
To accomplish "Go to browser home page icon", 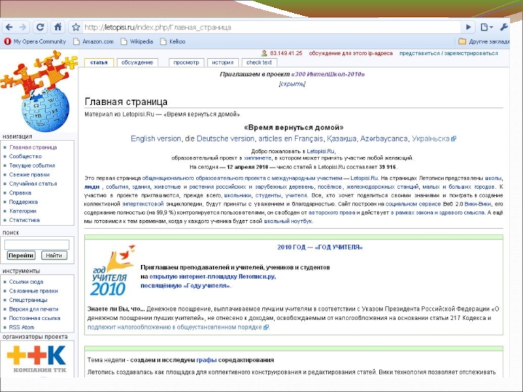I will 58,27.
